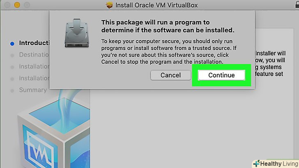Select the Introduction step in sidebar
The image size is (299, 168).
coord(34,43)
